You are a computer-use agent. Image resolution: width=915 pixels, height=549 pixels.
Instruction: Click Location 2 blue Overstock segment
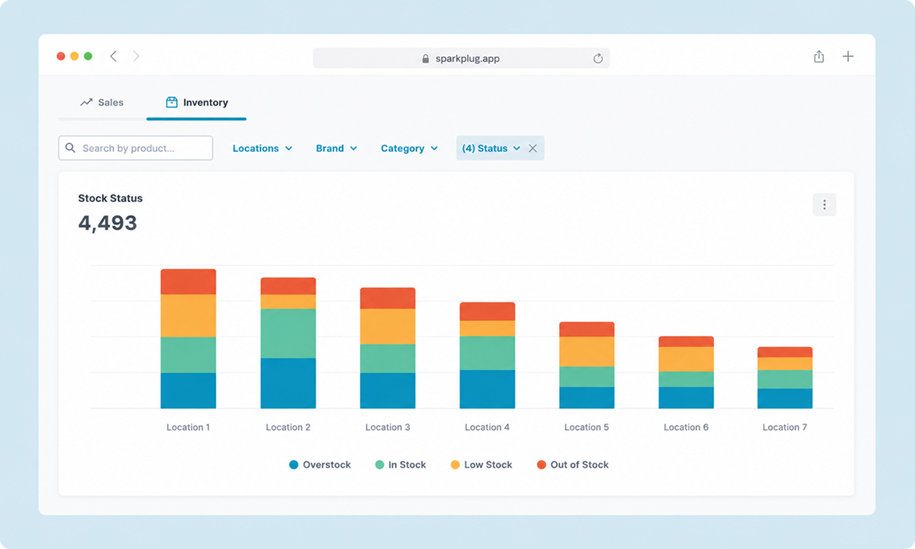[288, 384]
